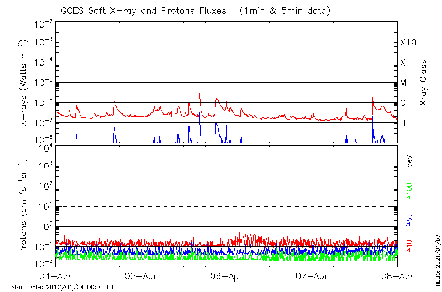
Task: Click the "X-rays (Watts m⁻²)" axis label
Action: tap(24, 83)
